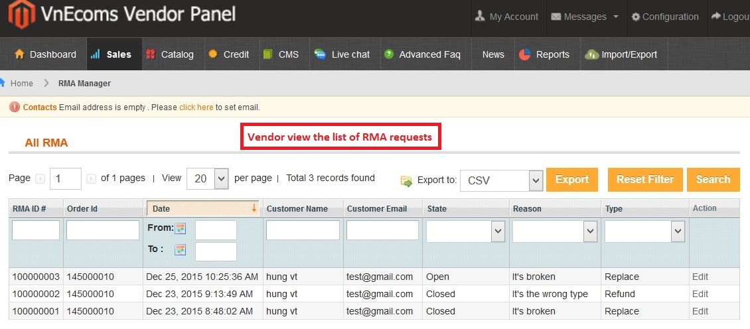Screen dimensions: 750x329
Task: Click the Order Id filter field
Action: 103,230
